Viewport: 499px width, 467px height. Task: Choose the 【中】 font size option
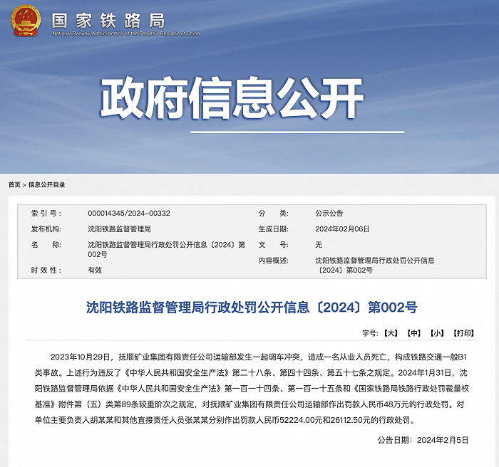413,332
